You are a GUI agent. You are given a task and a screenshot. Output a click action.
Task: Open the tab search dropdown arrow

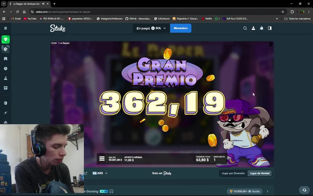point(4,4)
